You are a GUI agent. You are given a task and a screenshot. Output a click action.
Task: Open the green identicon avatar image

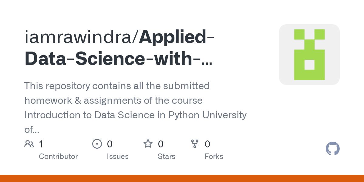click(x=309, y=55)
